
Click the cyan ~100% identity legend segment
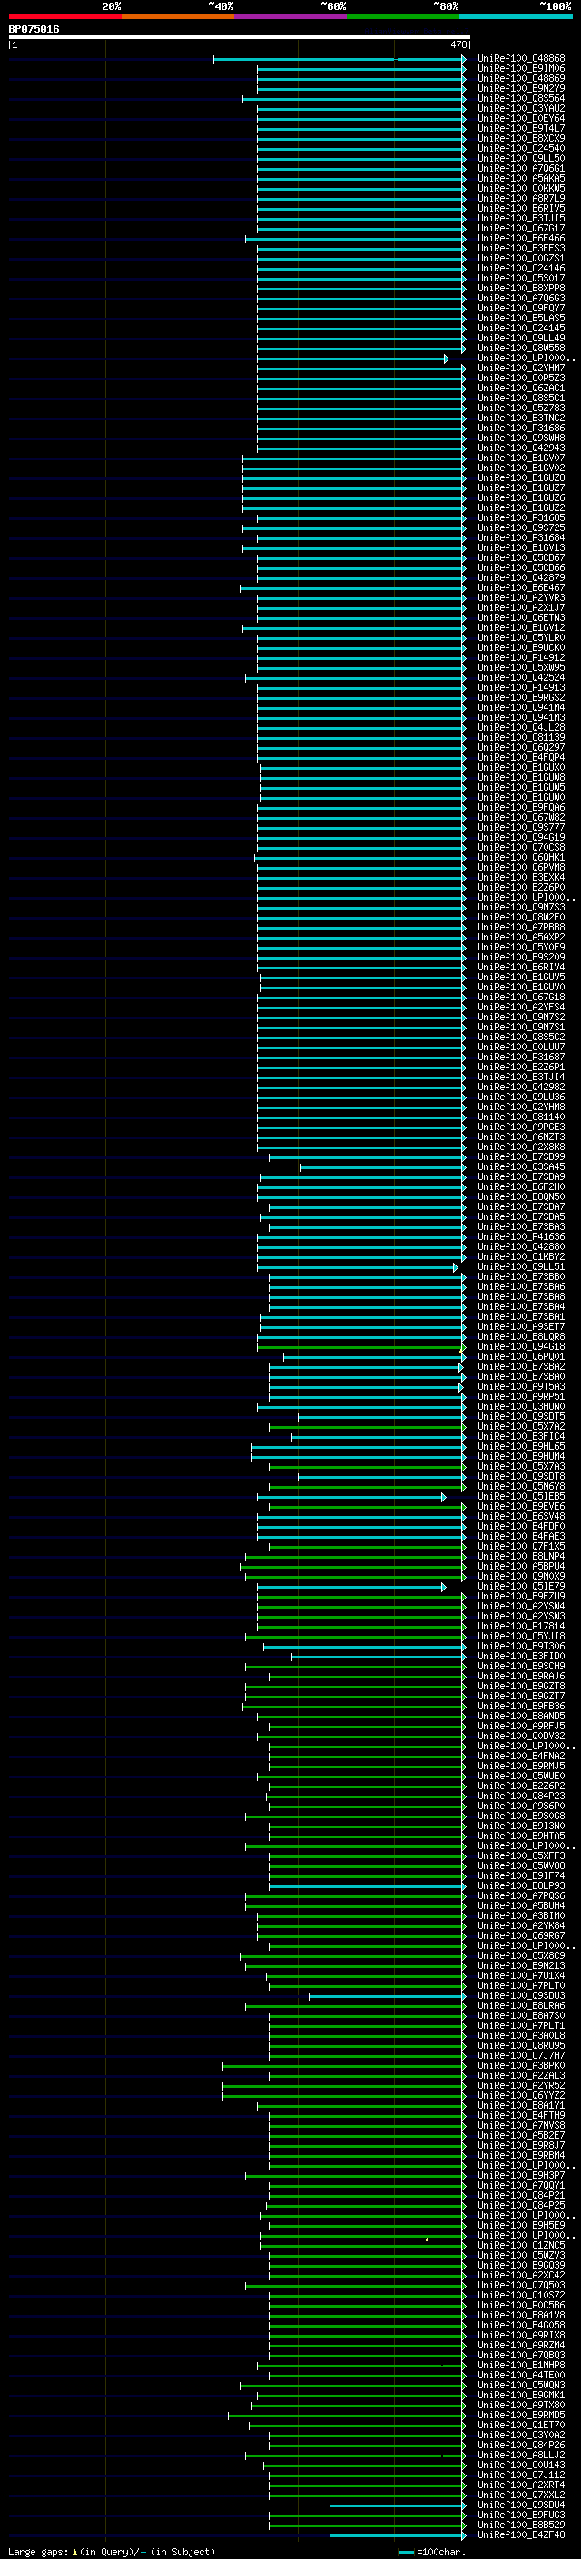click(x=517, y=16)
